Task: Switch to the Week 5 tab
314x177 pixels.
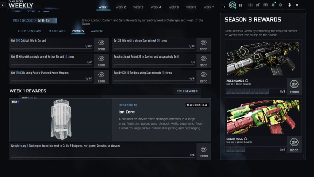Action: pyautogui.click(x=174, y=7)
